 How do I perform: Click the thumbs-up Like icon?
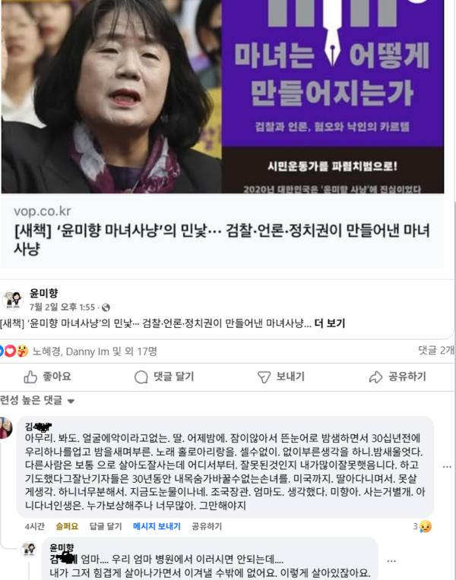coord(30,377)
